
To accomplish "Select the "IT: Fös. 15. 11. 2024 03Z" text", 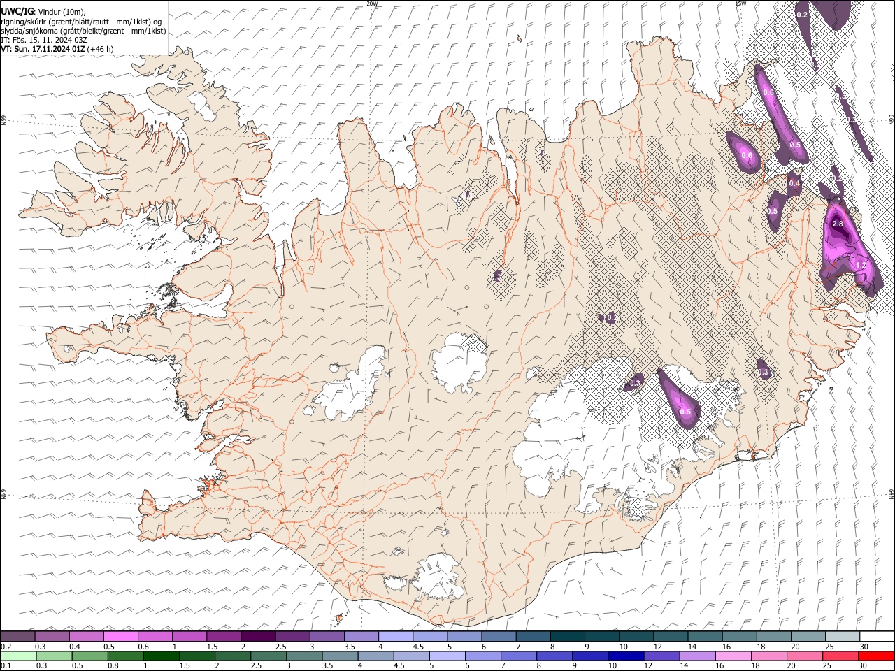I will pyautogui.click(x=44, y=40).
